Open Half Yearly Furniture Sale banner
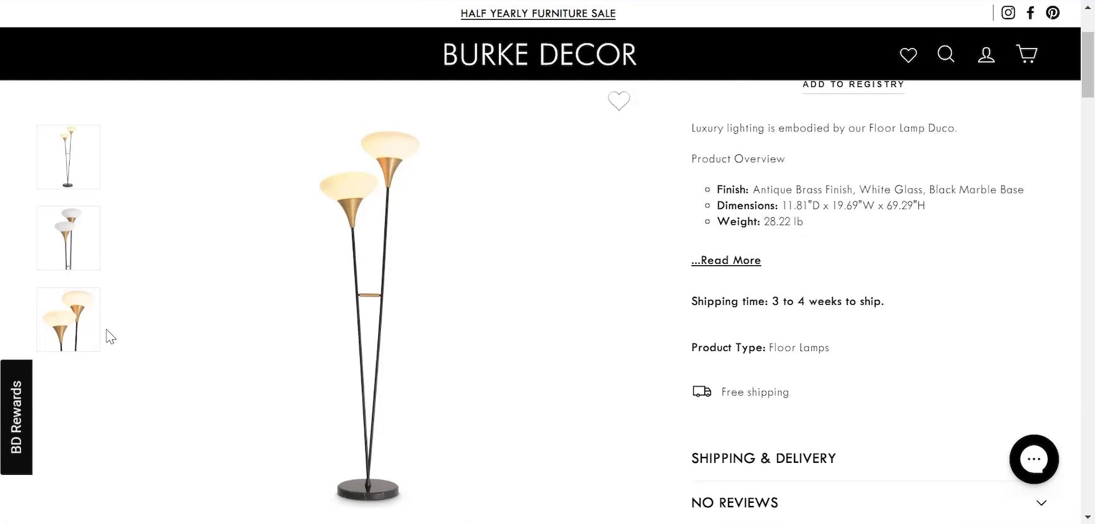This screenshot has width=1095, height=524. (x=538, y=14)
